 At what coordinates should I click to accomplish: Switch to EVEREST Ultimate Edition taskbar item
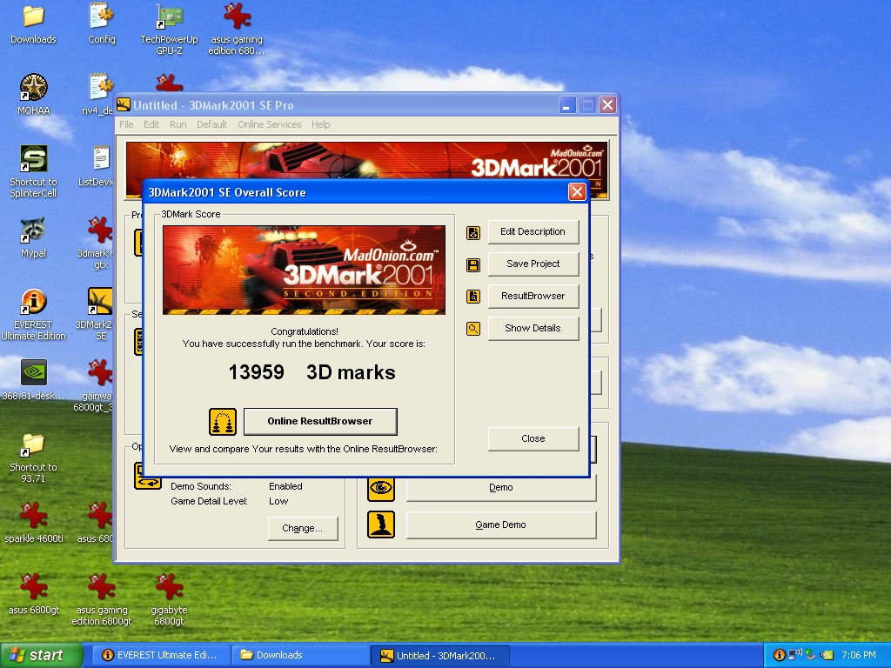click(x=161, y=655)
